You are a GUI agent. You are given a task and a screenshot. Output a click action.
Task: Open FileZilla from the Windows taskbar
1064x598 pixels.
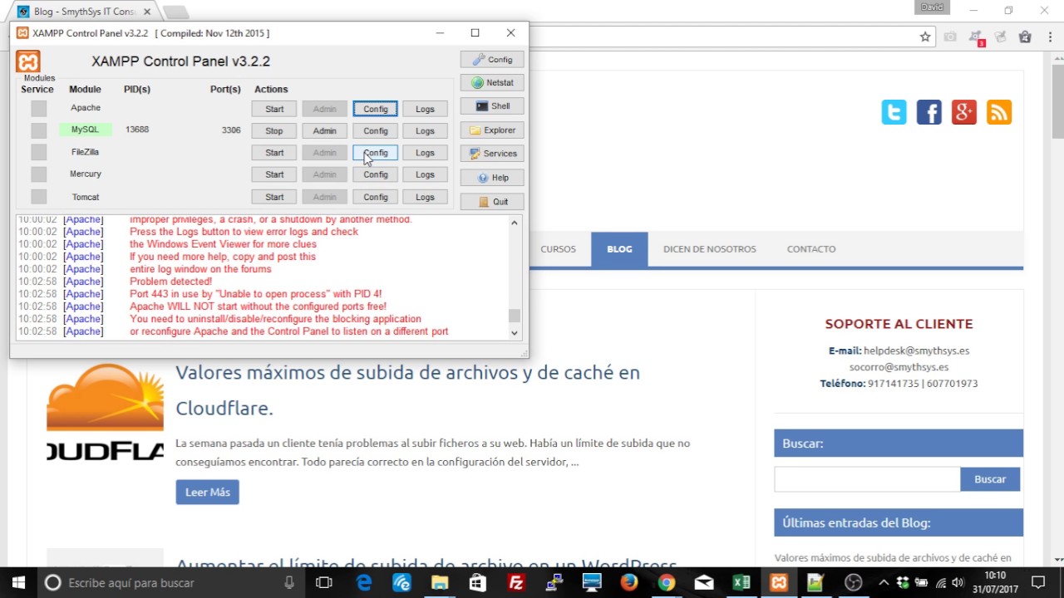click(516, 582)
